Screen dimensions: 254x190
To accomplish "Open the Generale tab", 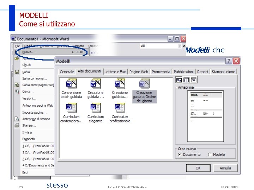I will tap(67, 72).
